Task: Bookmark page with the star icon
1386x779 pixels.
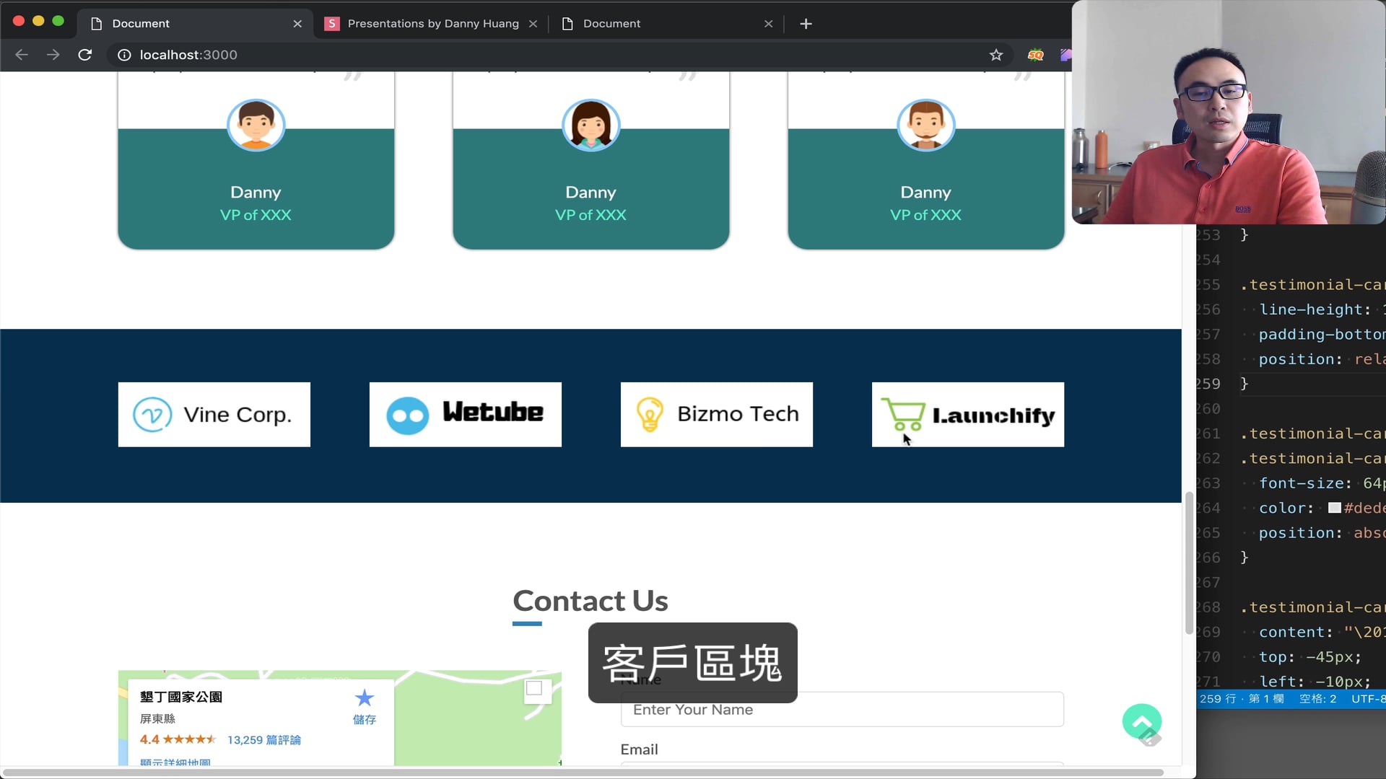Action: point(996,55)
